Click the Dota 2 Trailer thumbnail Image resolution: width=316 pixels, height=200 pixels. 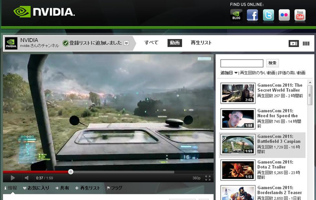pyautogui.click(x=238, y=170)
